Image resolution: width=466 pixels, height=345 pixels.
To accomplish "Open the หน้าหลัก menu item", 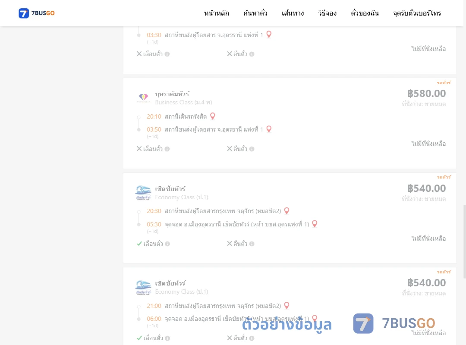I will coord(216,13).
